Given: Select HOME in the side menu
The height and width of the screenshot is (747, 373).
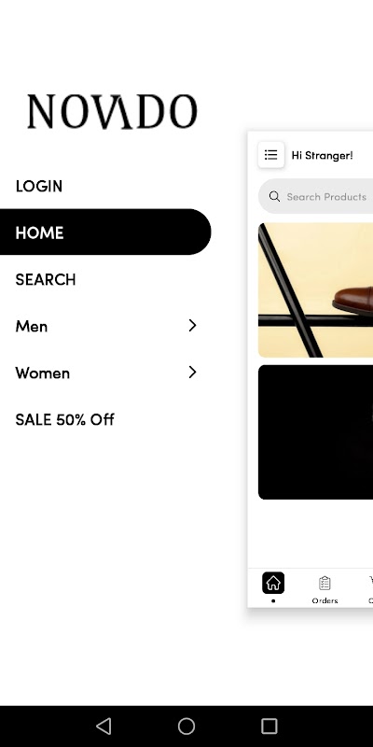Looking at the screenshot, I should [x=105, y=232].
